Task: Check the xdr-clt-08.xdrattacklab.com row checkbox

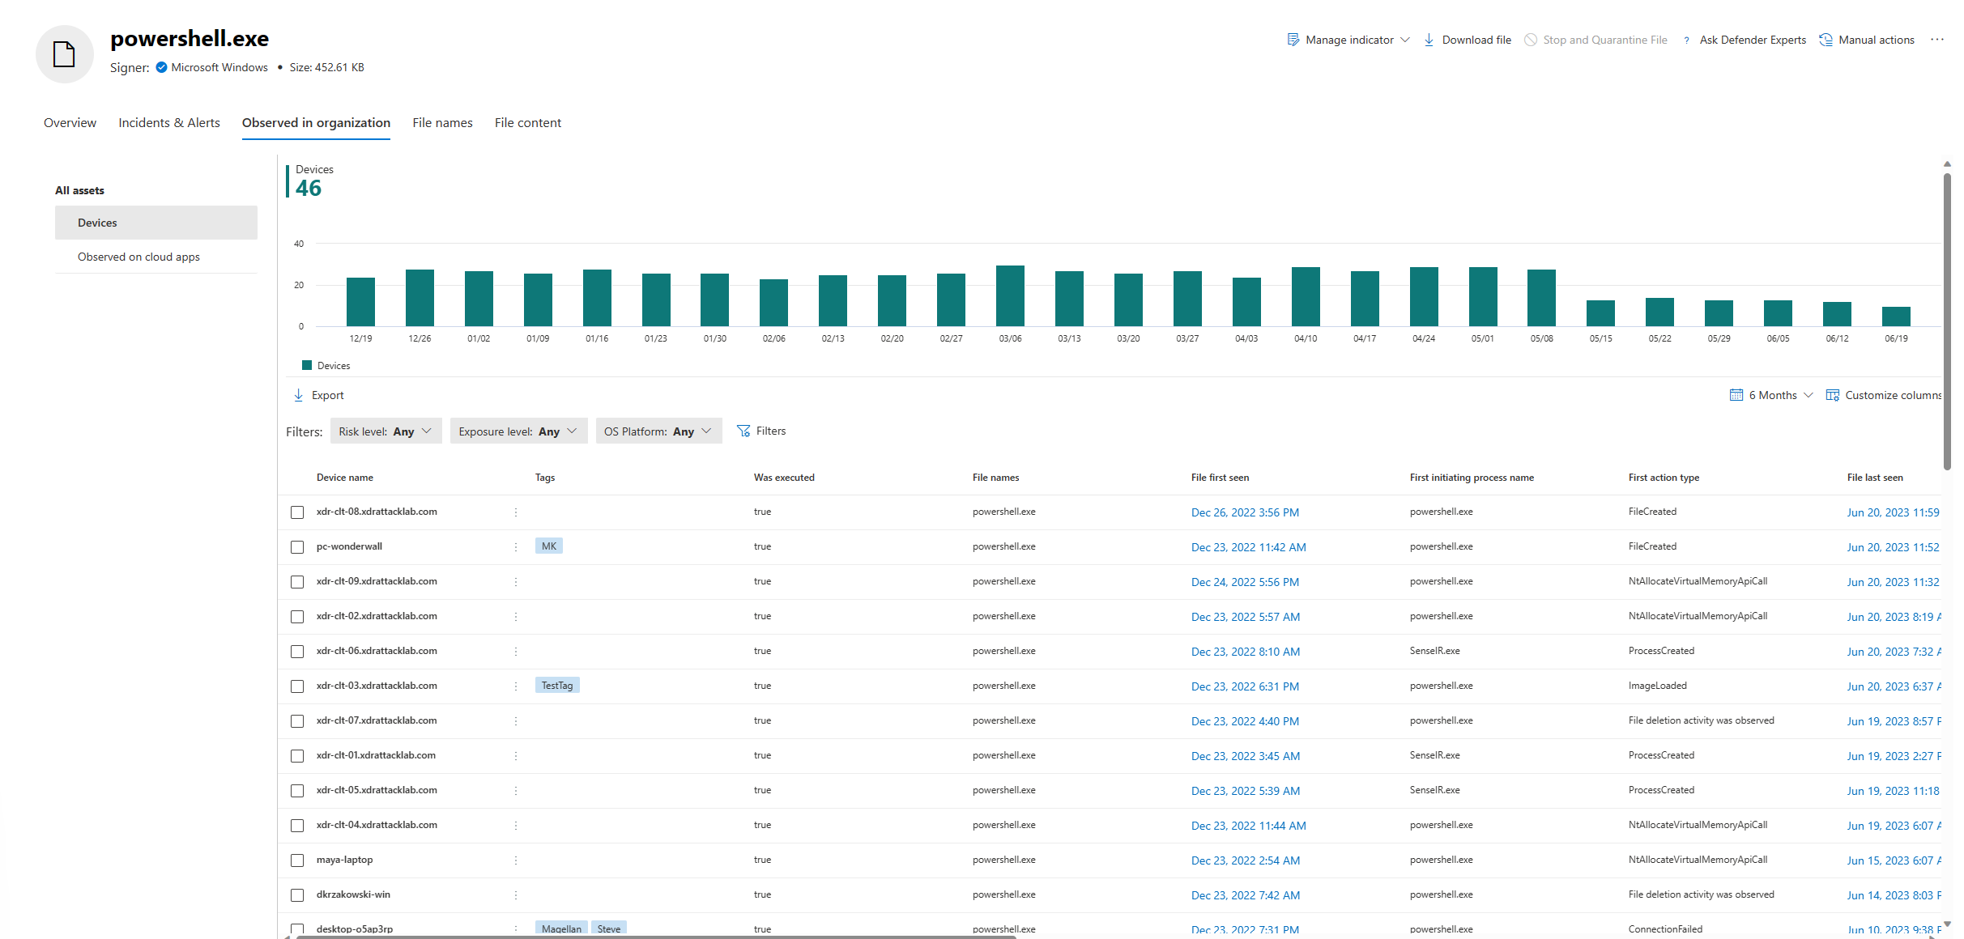Action: tap(297, 512)
